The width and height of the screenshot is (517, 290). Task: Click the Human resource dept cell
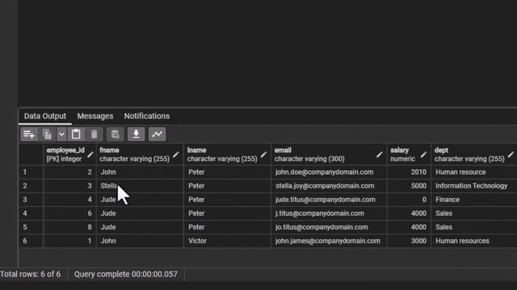474,172
